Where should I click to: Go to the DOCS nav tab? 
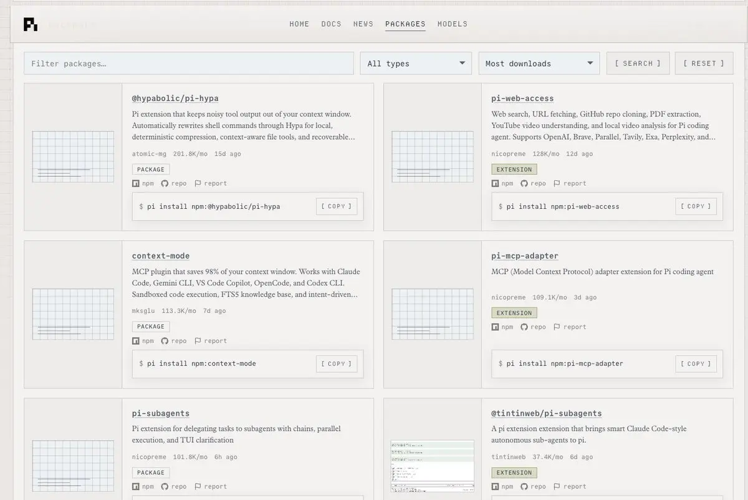(x=331, y=24)
